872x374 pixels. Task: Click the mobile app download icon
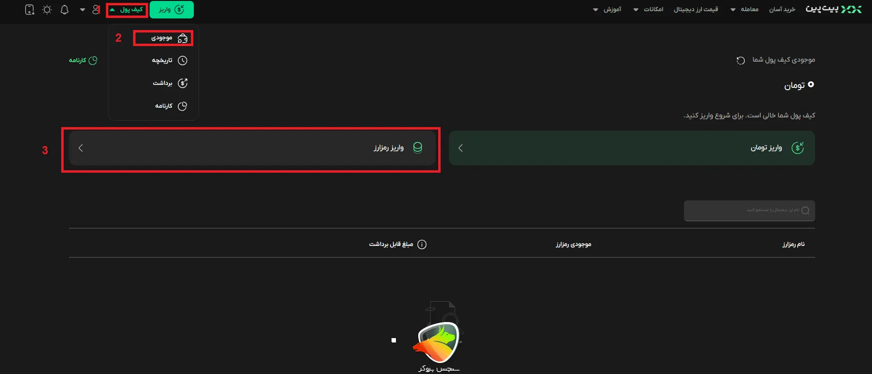click(x=30, y=10)
